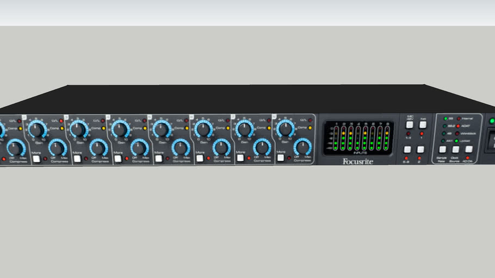
Task: Click the channel 4 yellow Comp LED
Action: [144, 129]
